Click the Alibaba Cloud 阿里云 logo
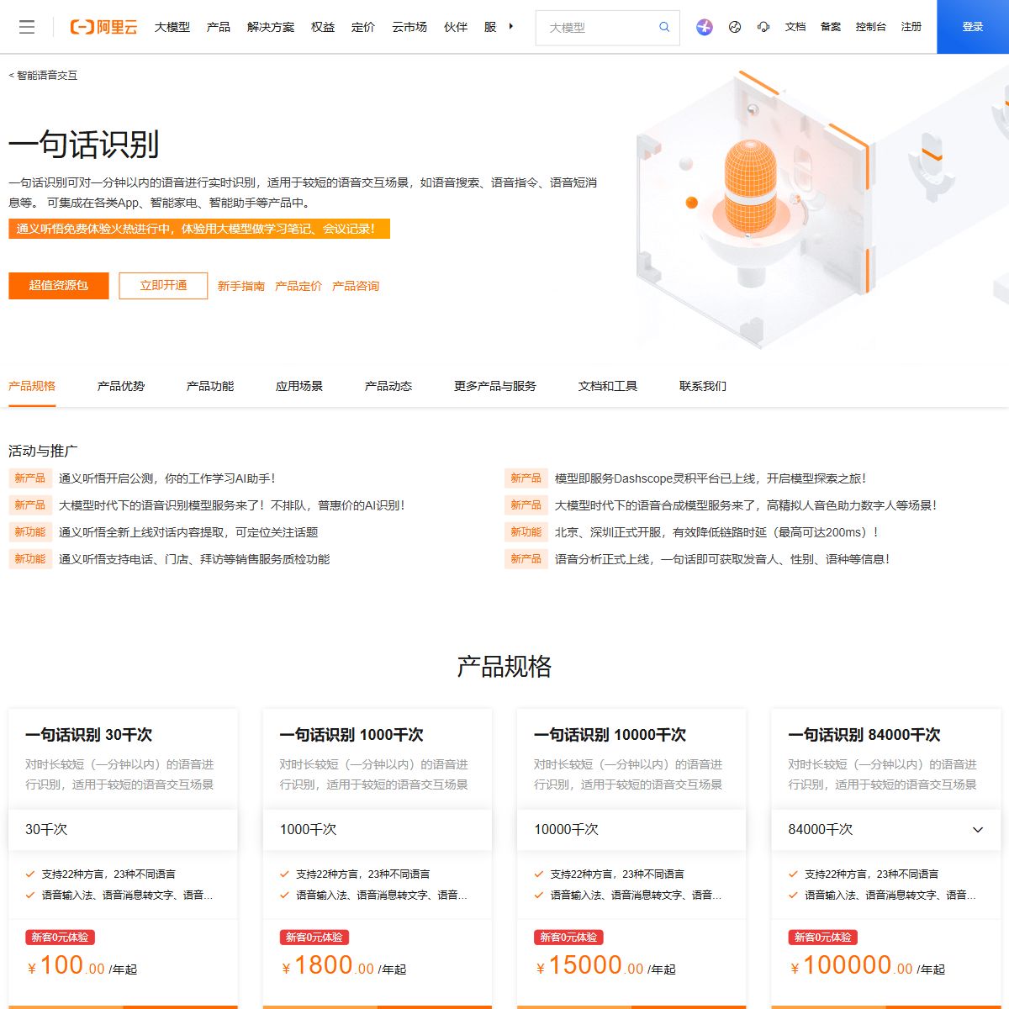This screenshot has height=1009, width=1009. pyautogui.click(x=103, y=27)
